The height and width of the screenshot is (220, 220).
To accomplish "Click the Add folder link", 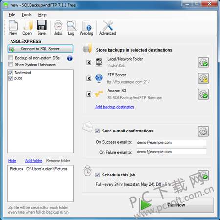I will point(34,161).
